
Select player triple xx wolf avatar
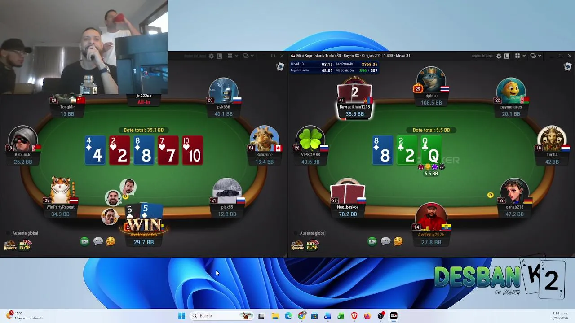(431, 80)
